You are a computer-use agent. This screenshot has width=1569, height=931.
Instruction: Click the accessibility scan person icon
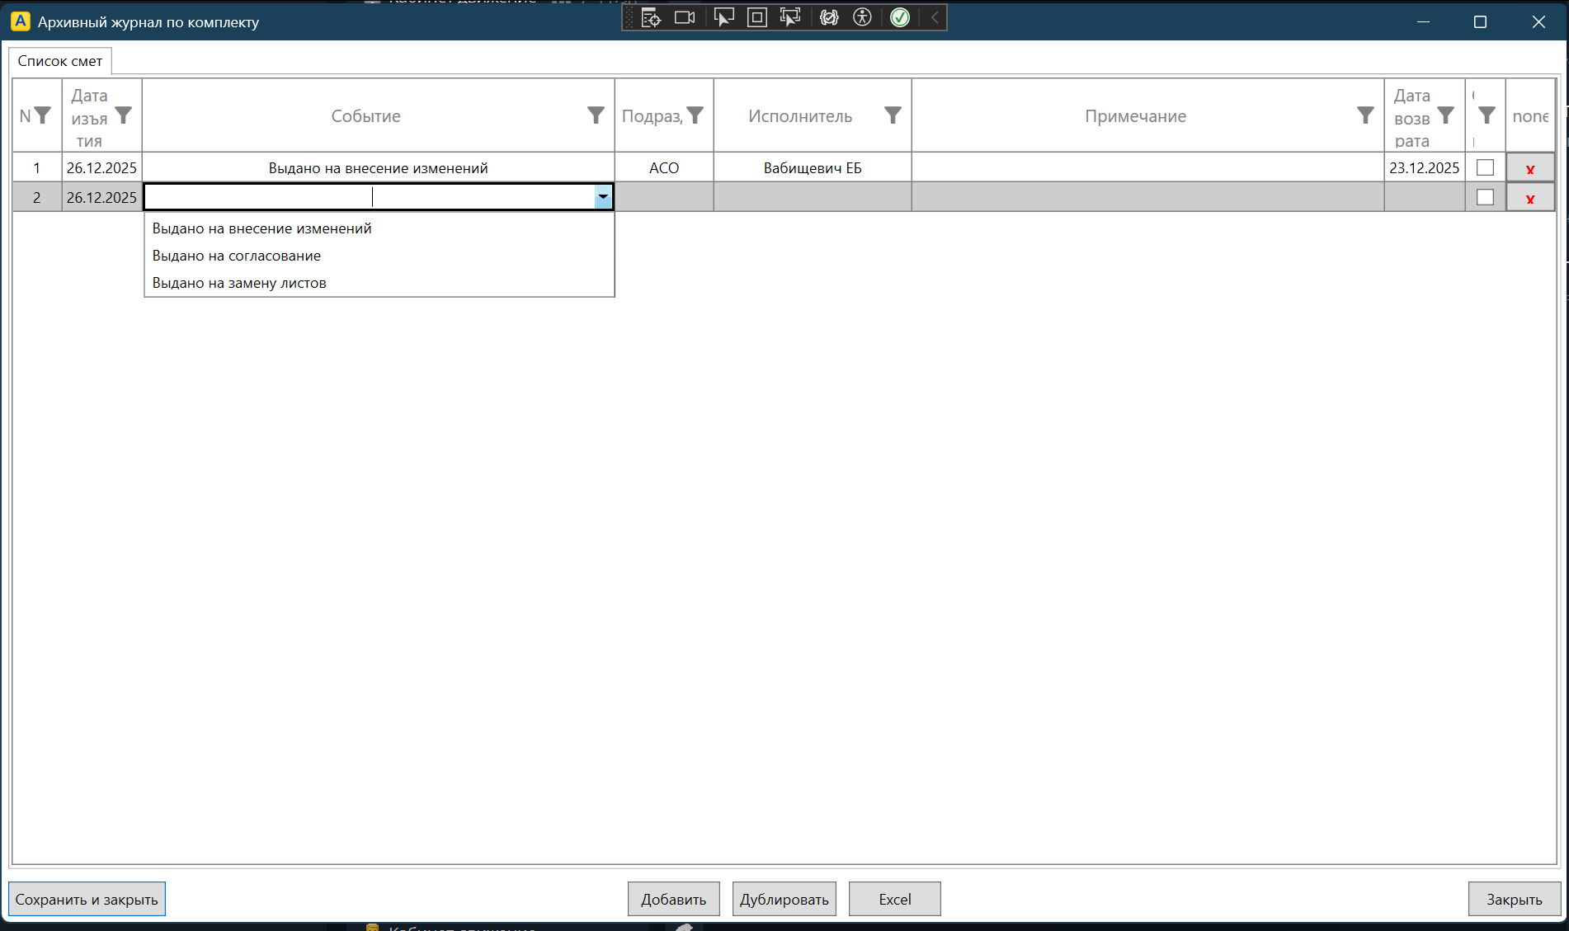862,17
